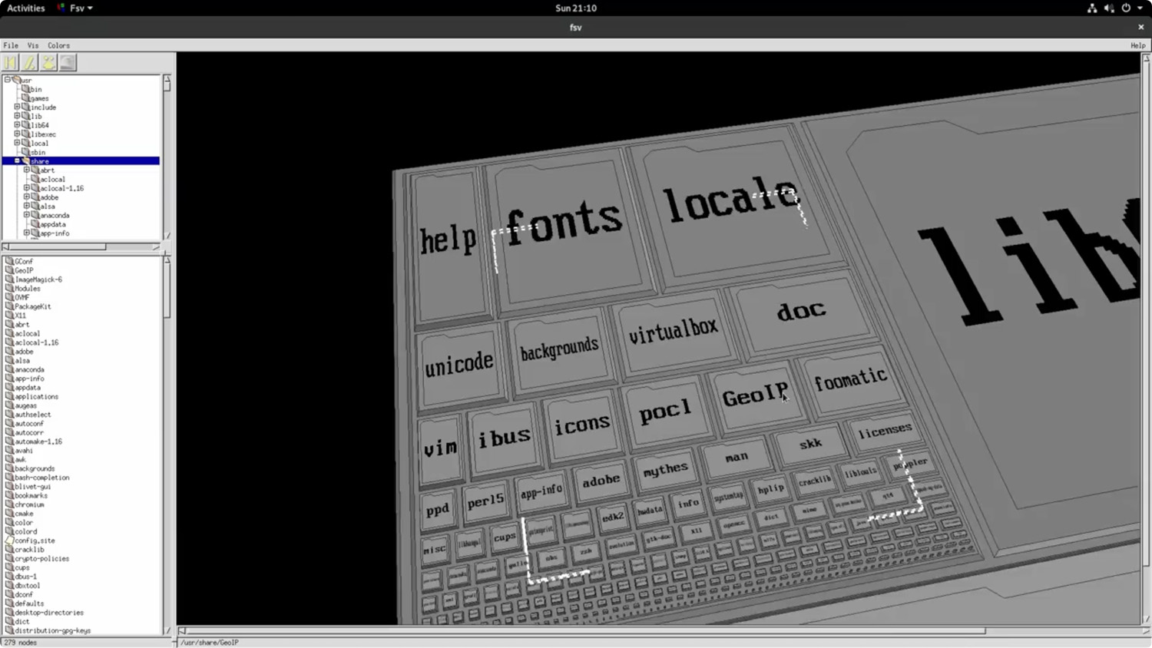Open the volume icon in top bar

1109,8
